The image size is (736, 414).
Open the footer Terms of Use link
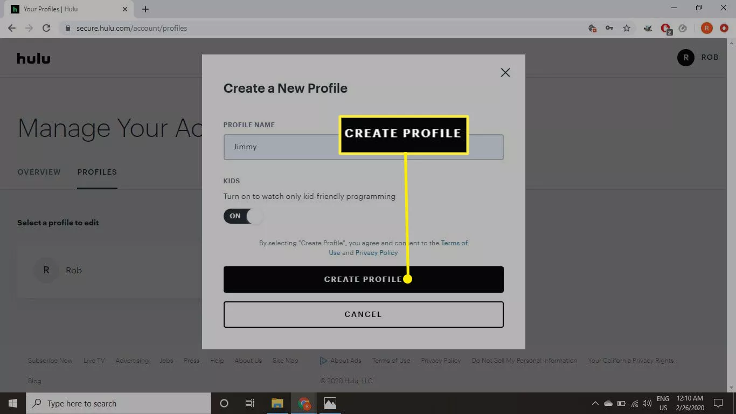[x=391, y=361]
